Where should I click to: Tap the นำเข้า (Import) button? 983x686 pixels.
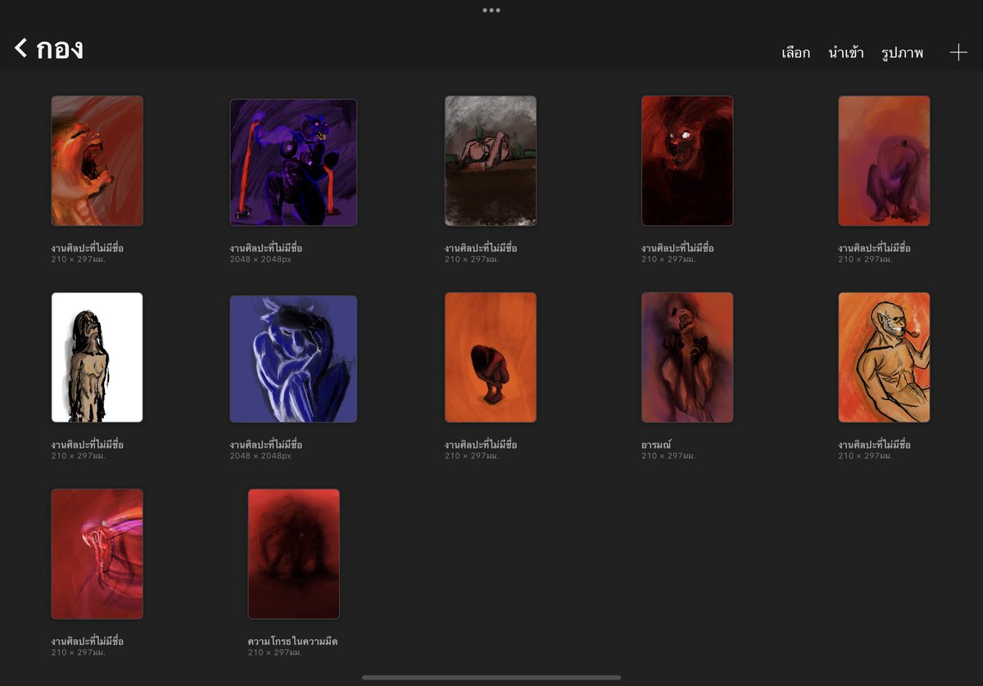click(846, 53)
